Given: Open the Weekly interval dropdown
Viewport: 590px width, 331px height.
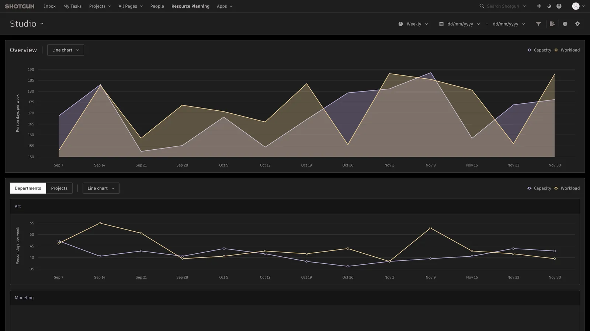Looking at the screenshot, I should pyautogui.click(x=417, y=24).
